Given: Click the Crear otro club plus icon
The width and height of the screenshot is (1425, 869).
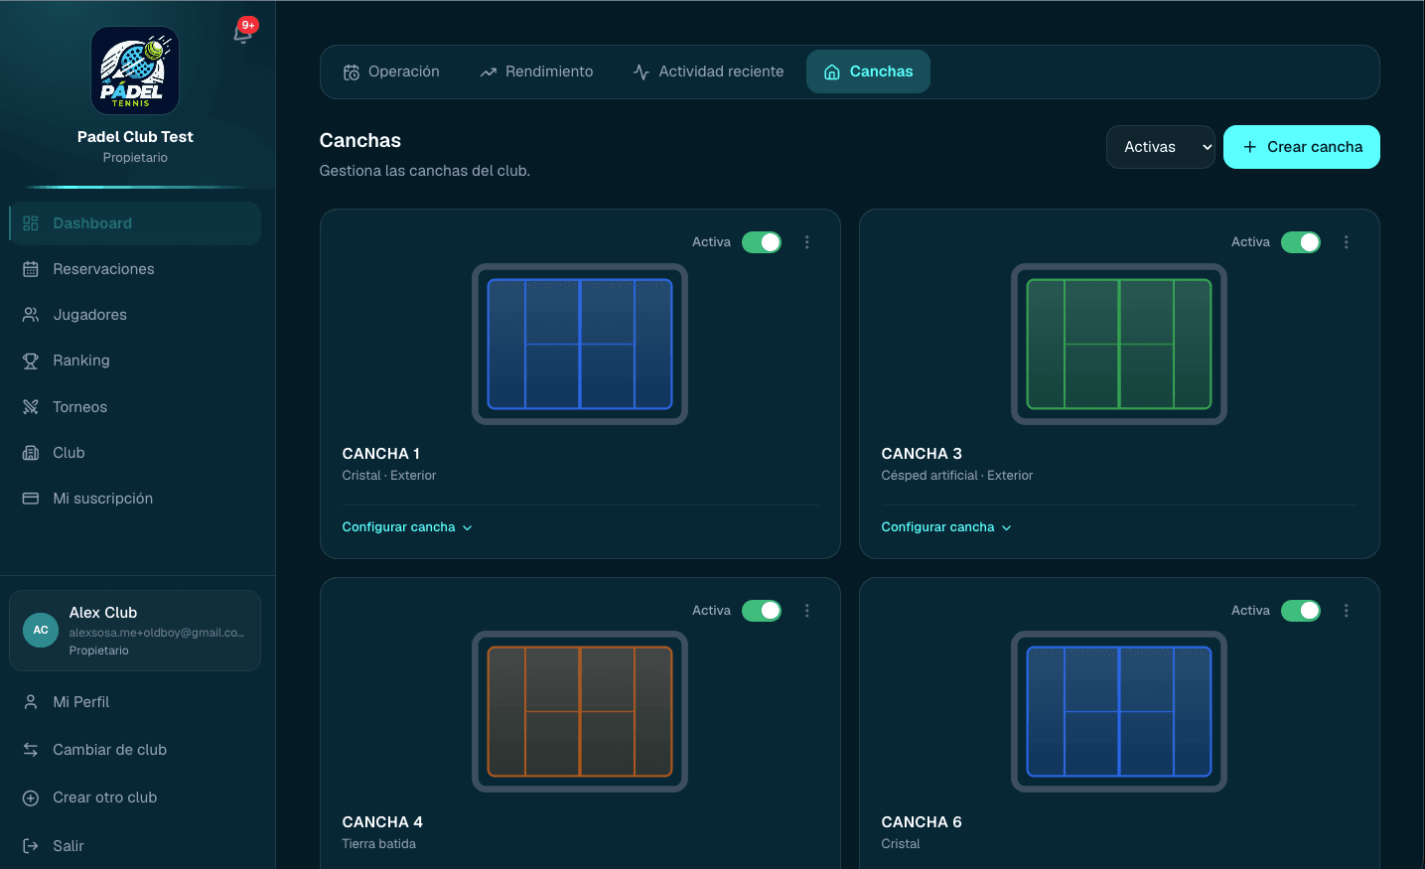Looking at the screenshot, I should (31, 797).
